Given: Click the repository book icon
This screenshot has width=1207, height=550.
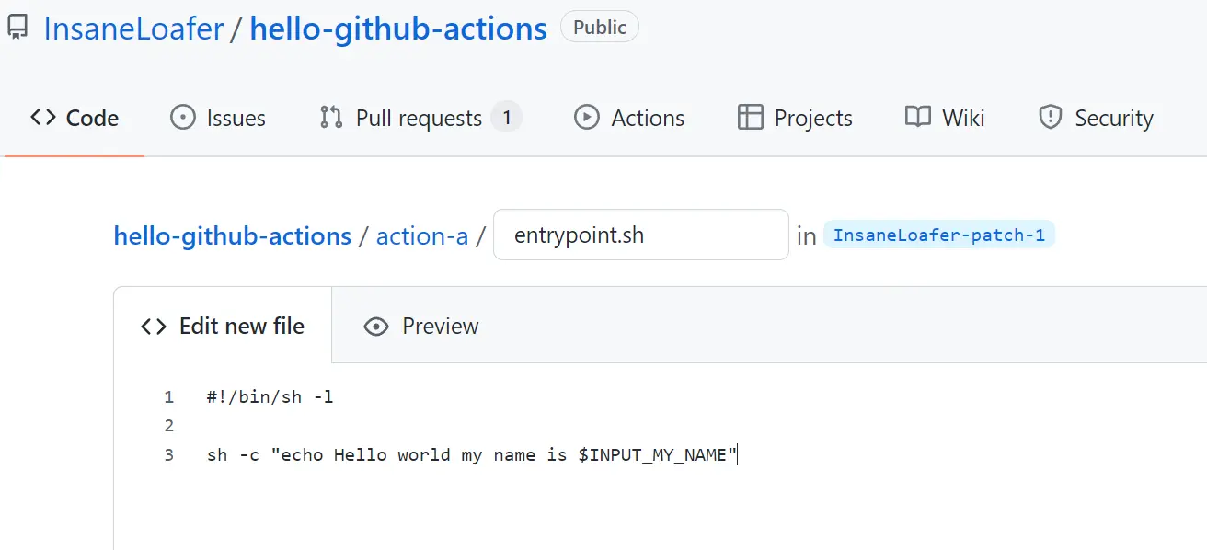Looking at the screenshot, I should tap(17, 28).
